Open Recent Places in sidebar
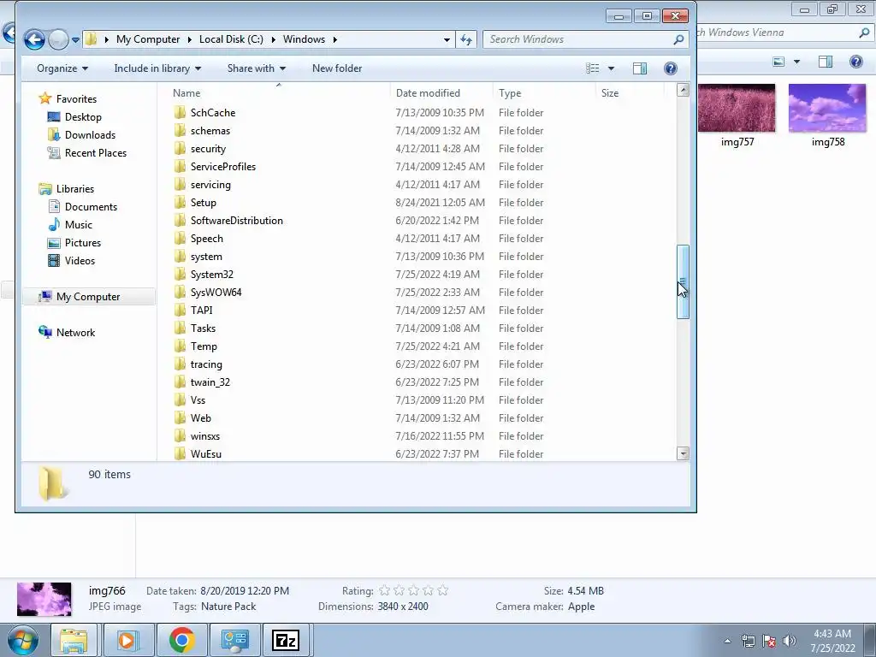The width and height of the screenshot is (876, 657). 95,152
